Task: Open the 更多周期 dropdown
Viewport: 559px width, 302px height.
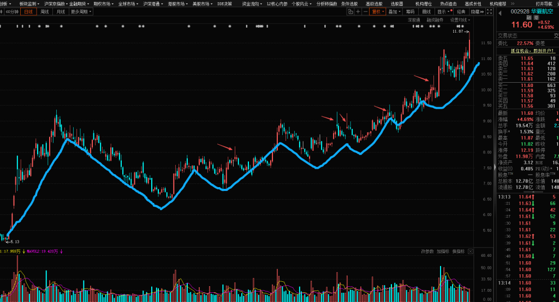Action: 81,11
